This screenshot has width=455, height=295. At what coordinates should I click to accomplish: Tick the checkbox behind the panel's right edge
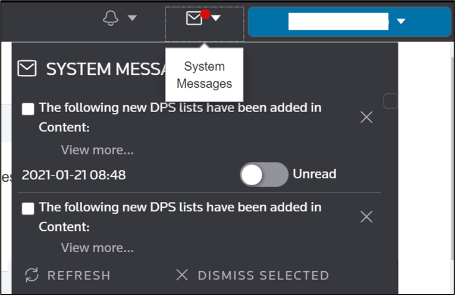(390, 101)
